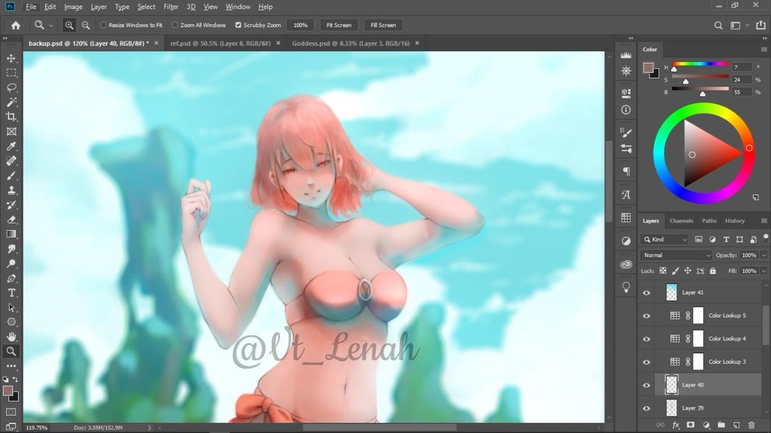The image size is (771, 433).
Task: Click the add layer style fx icon
Action: 675,425
